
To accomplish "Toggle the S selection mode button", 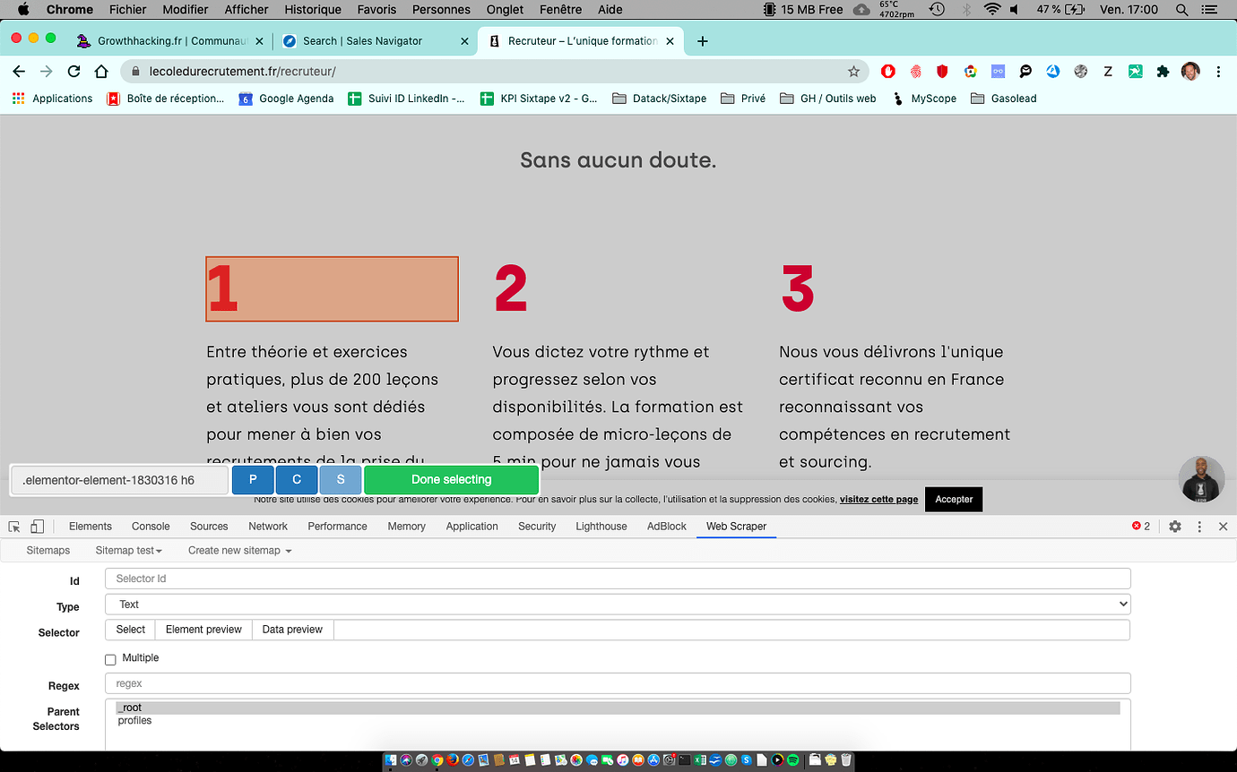I will click(341, 480).
